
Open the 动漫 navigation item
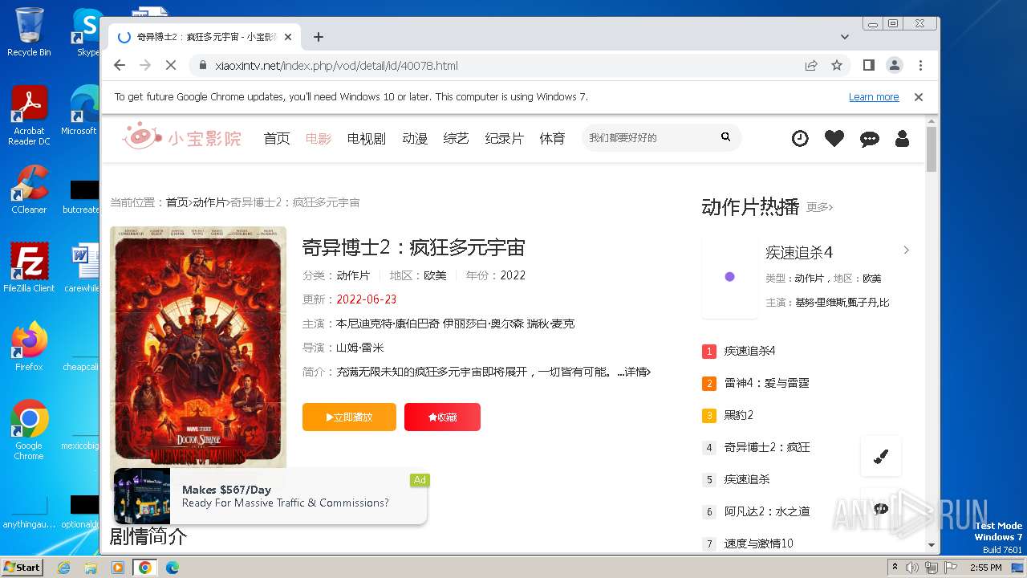pyautogui.click(x=415, y=138)
